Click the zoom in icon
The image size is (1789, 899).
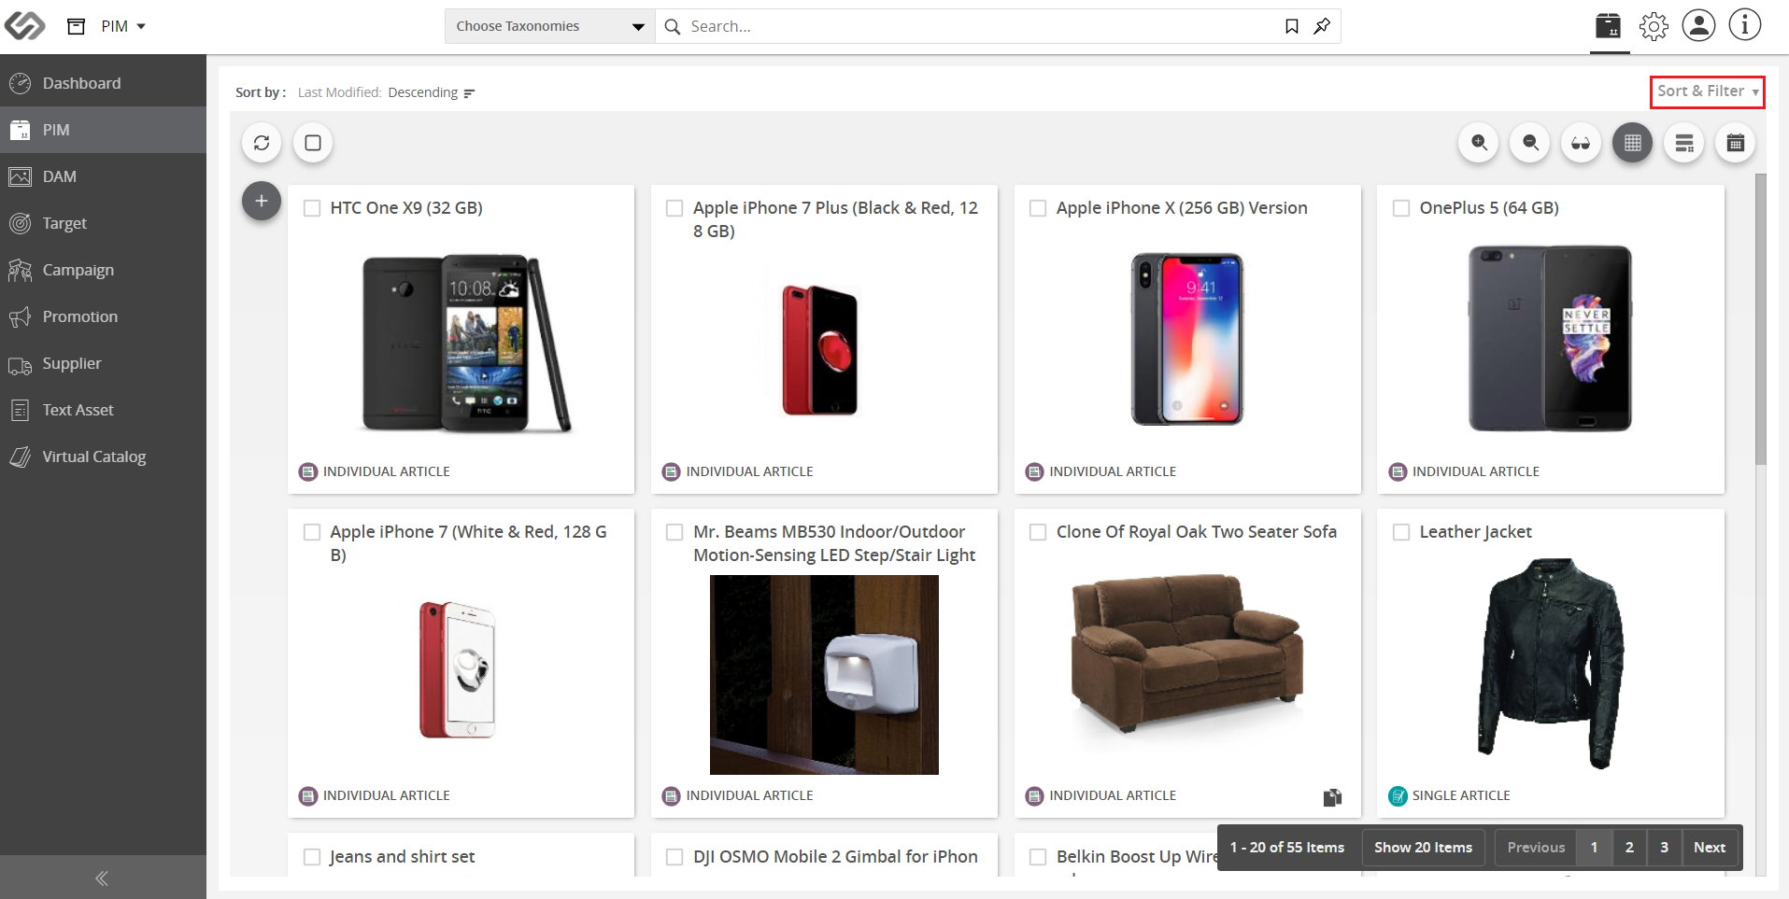click(x=1479, y=143)
